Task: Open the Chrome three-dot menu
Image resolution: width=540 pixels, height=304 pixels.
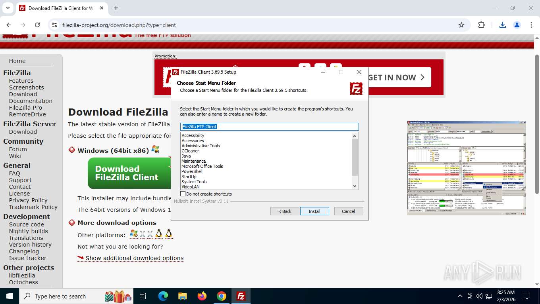Action: coord(531,25)
